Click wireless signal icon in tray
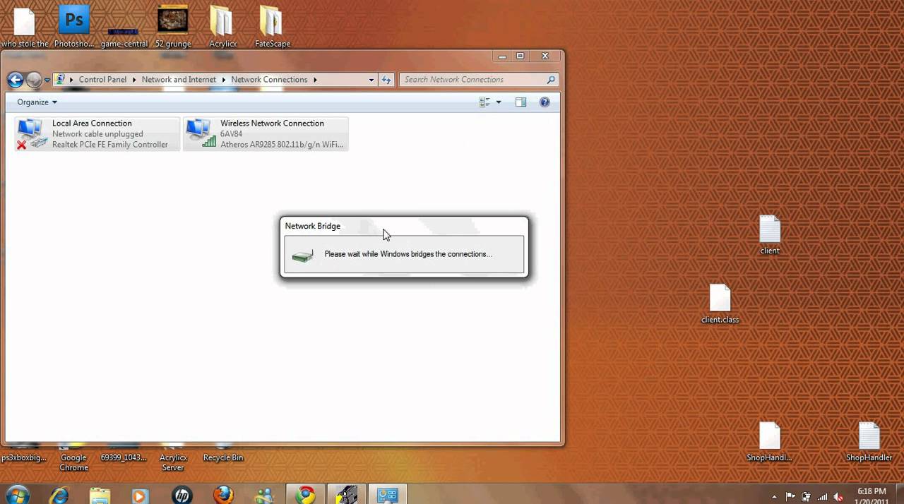The height and width of the screenshot is (504, 904). coord(822,496)
